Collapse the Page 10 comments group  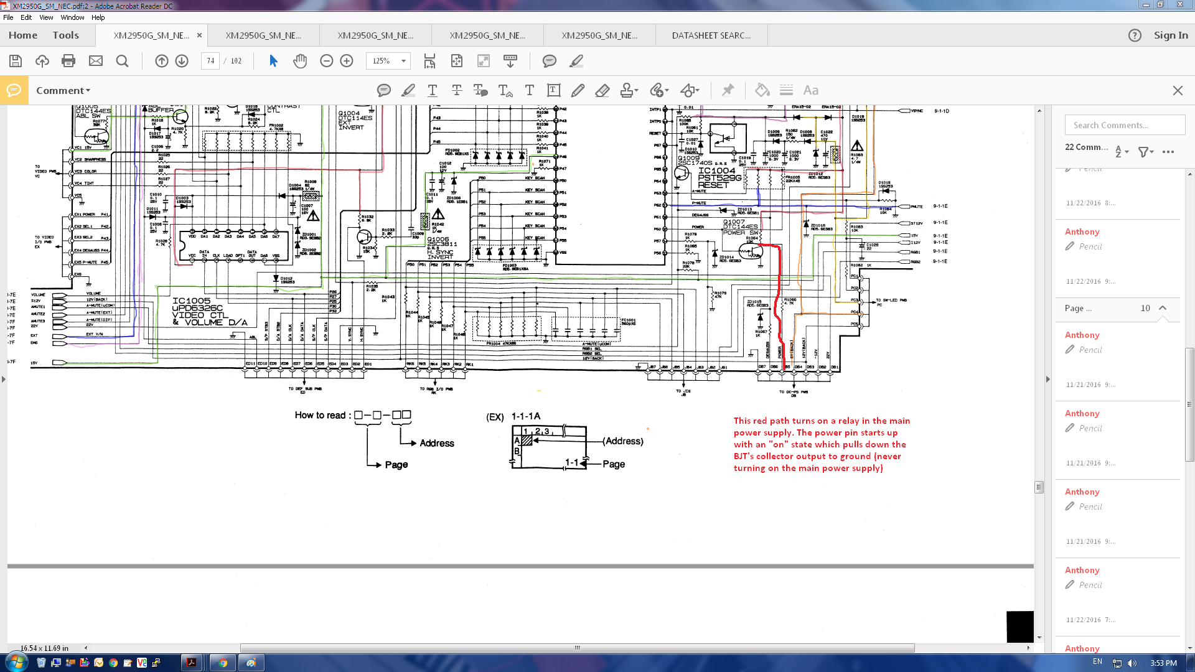click(1163, 308)
